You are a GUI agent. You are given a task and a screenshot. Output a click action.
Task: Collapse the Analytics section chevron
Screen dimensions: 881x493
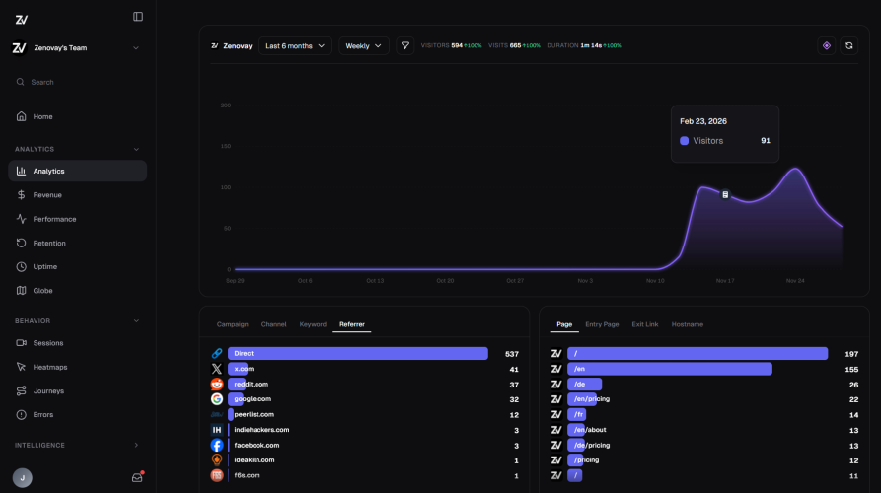click(x=136, y=149)
